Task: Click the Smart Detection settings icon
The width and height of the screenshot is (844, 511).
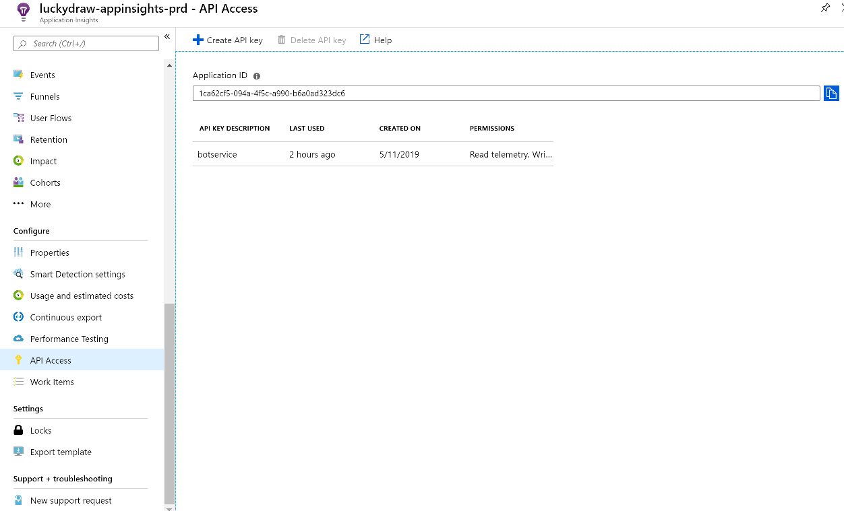Action: (19, 274)
